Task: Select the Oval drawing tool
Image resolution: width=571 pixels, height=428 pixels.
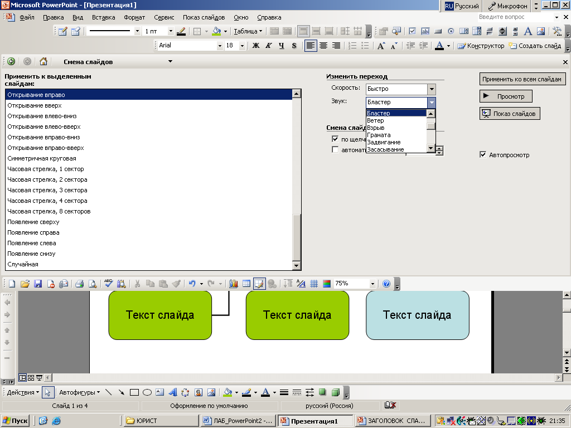Action: point(147,392)
